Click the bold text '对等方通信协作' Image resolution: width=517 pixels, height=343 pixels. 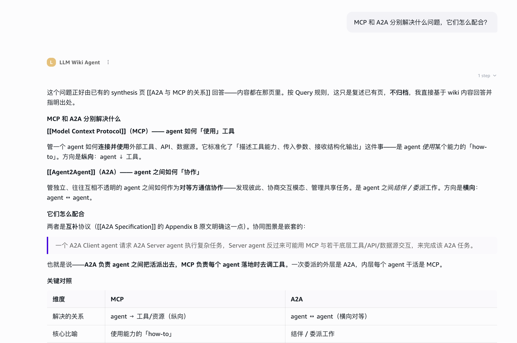pyautogui.click(x=201, y=188)
